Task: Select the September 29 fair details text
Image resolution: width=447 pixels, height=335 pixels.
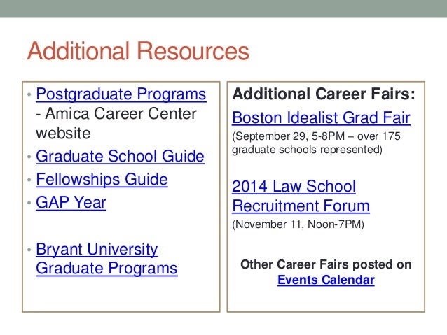Action: pos(316,143)
